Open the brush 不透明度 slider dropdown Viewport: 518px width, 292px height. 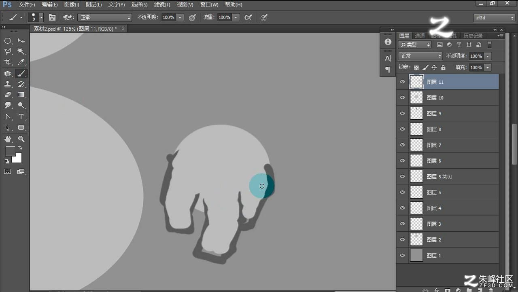[180, 17]
